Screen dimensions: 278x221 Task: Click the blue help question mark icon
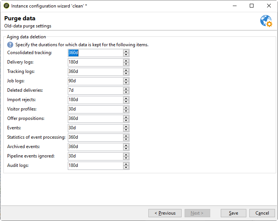pos(10,44)
